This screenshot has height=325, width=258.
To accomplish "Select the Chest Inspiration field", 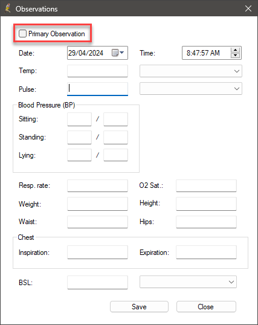I will (x=97, y=253).
